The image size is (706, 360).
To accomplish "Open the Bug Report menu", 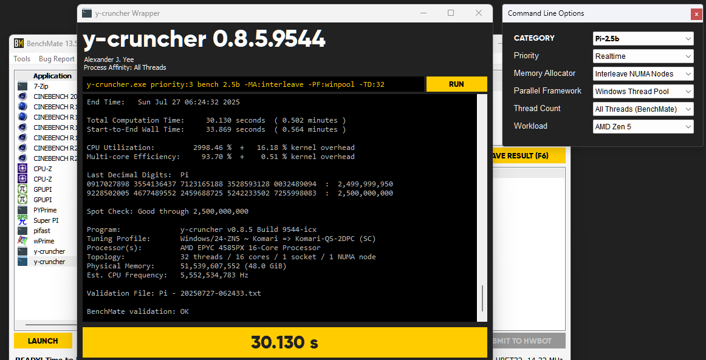I will coord(57,59).
